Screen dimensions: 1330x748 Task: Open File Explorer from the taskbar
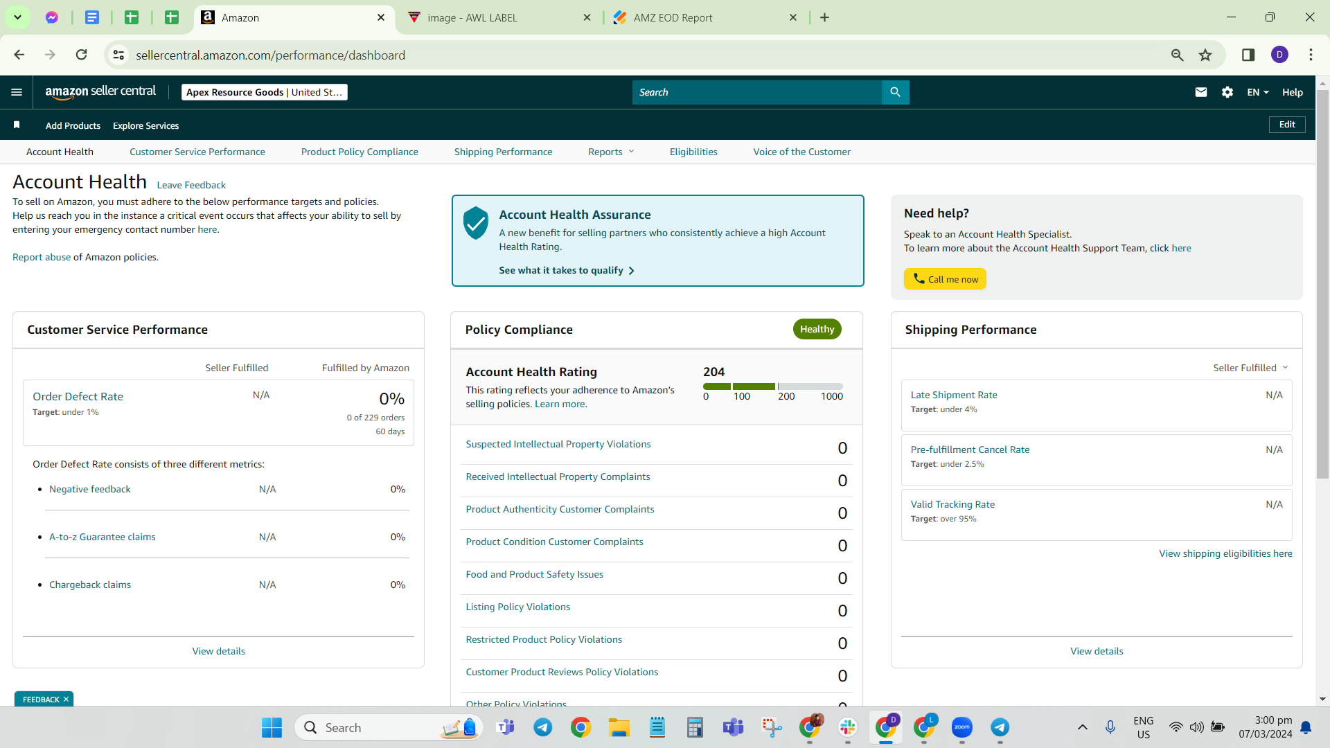[x=619, y=727]
